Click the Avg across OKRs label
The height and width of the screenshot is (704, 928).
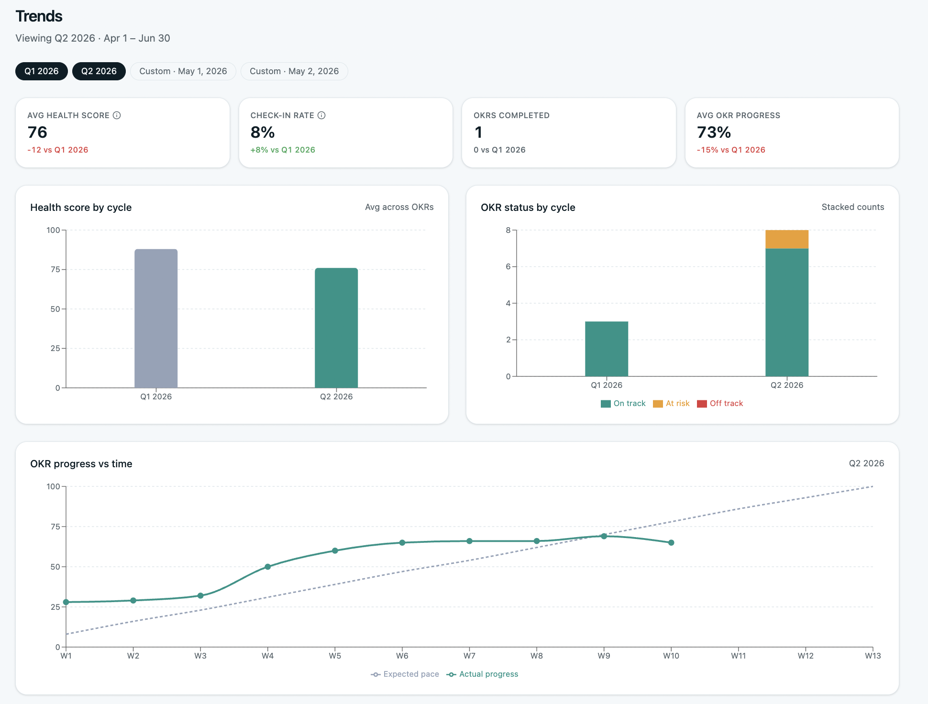point(399,207)
